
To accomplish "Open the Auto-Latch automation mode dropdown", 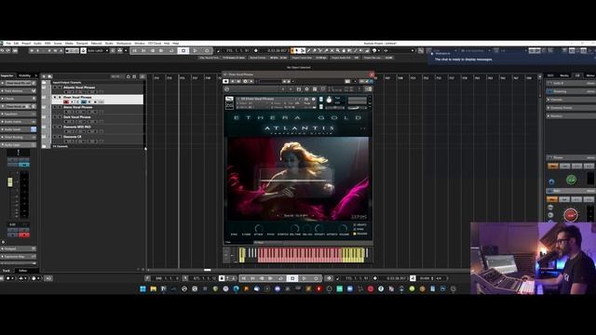I will tap(98, 50).
